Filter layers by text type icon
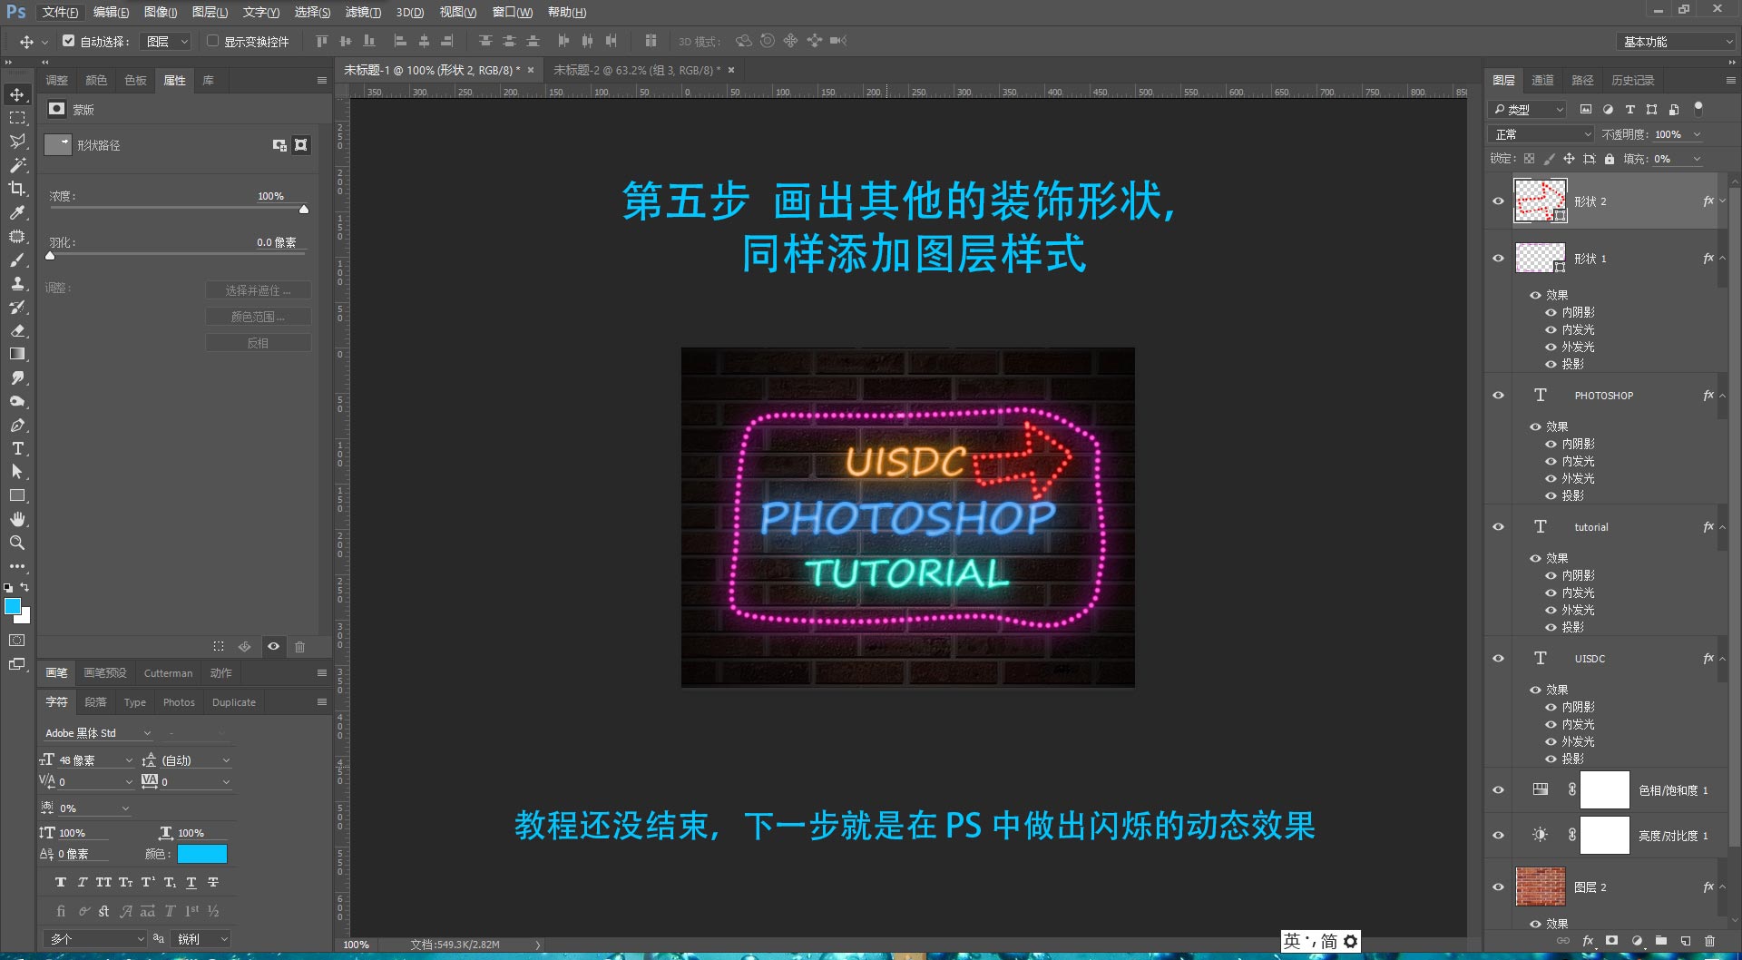This screenshot has width=1742, height=960. tap(1630, 110)
